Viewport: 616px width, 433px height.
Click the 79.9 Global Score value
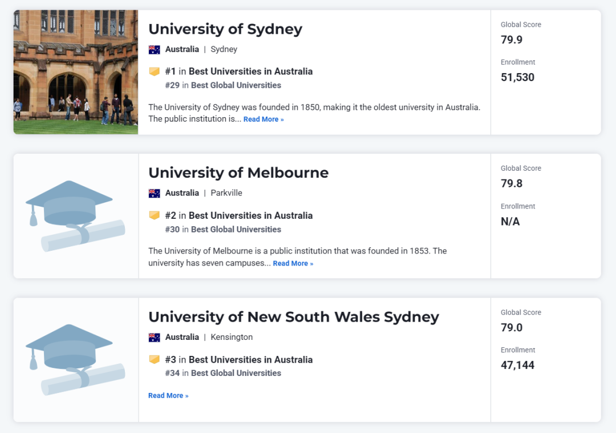click(x=512, y=40)
